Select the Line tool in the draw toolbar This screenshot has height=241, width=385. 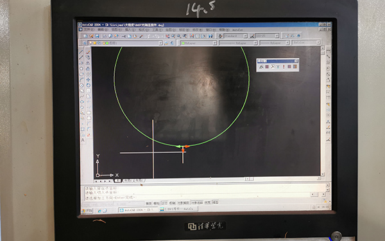click(x=81, y=52)
